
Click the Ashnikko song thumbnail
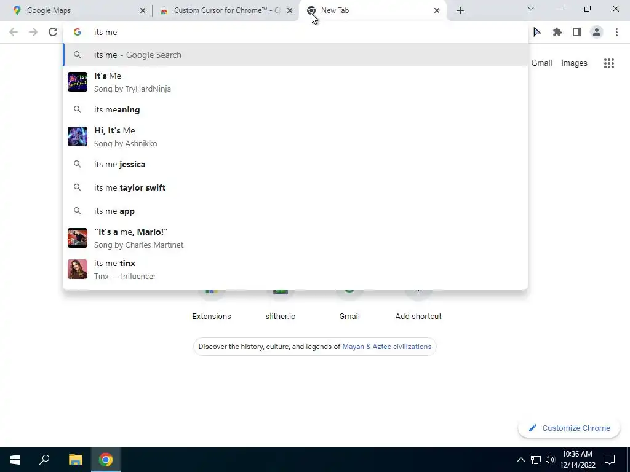pos(78,136)
